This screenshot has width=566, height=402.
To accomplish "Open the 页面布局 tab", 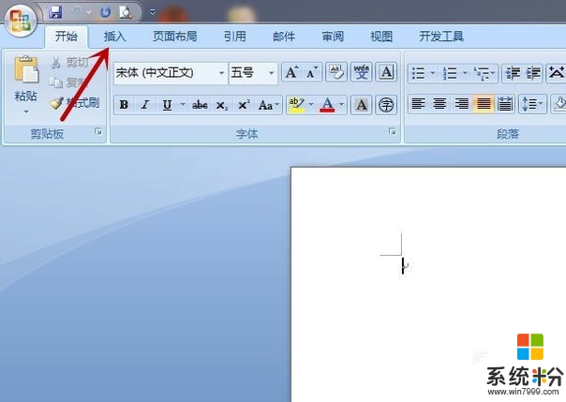I will coord(175,37).
